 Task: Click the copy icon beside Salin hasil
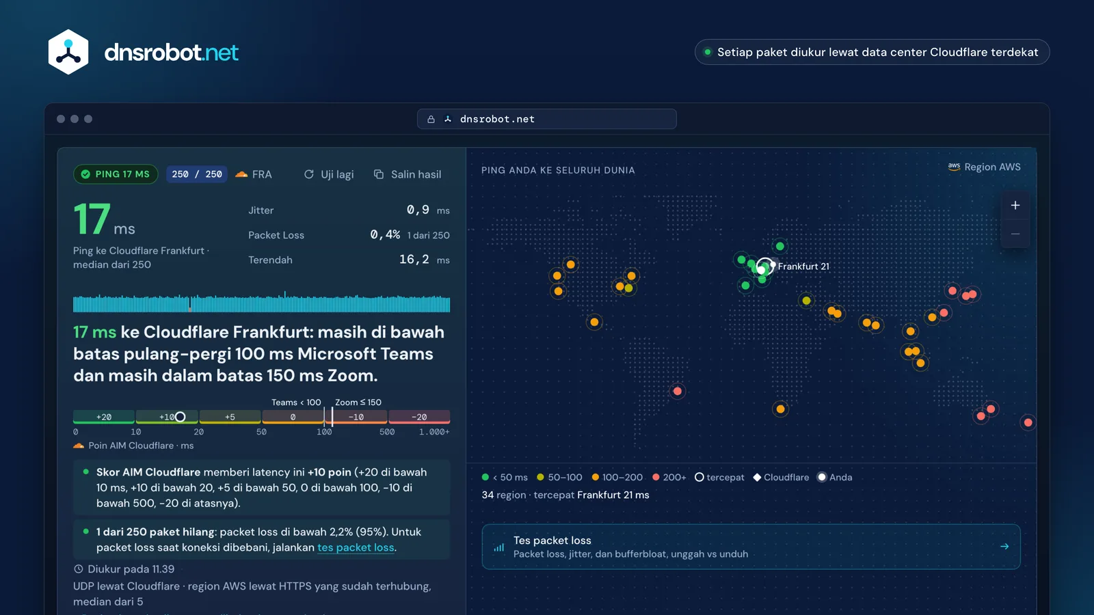coord(379,174)
